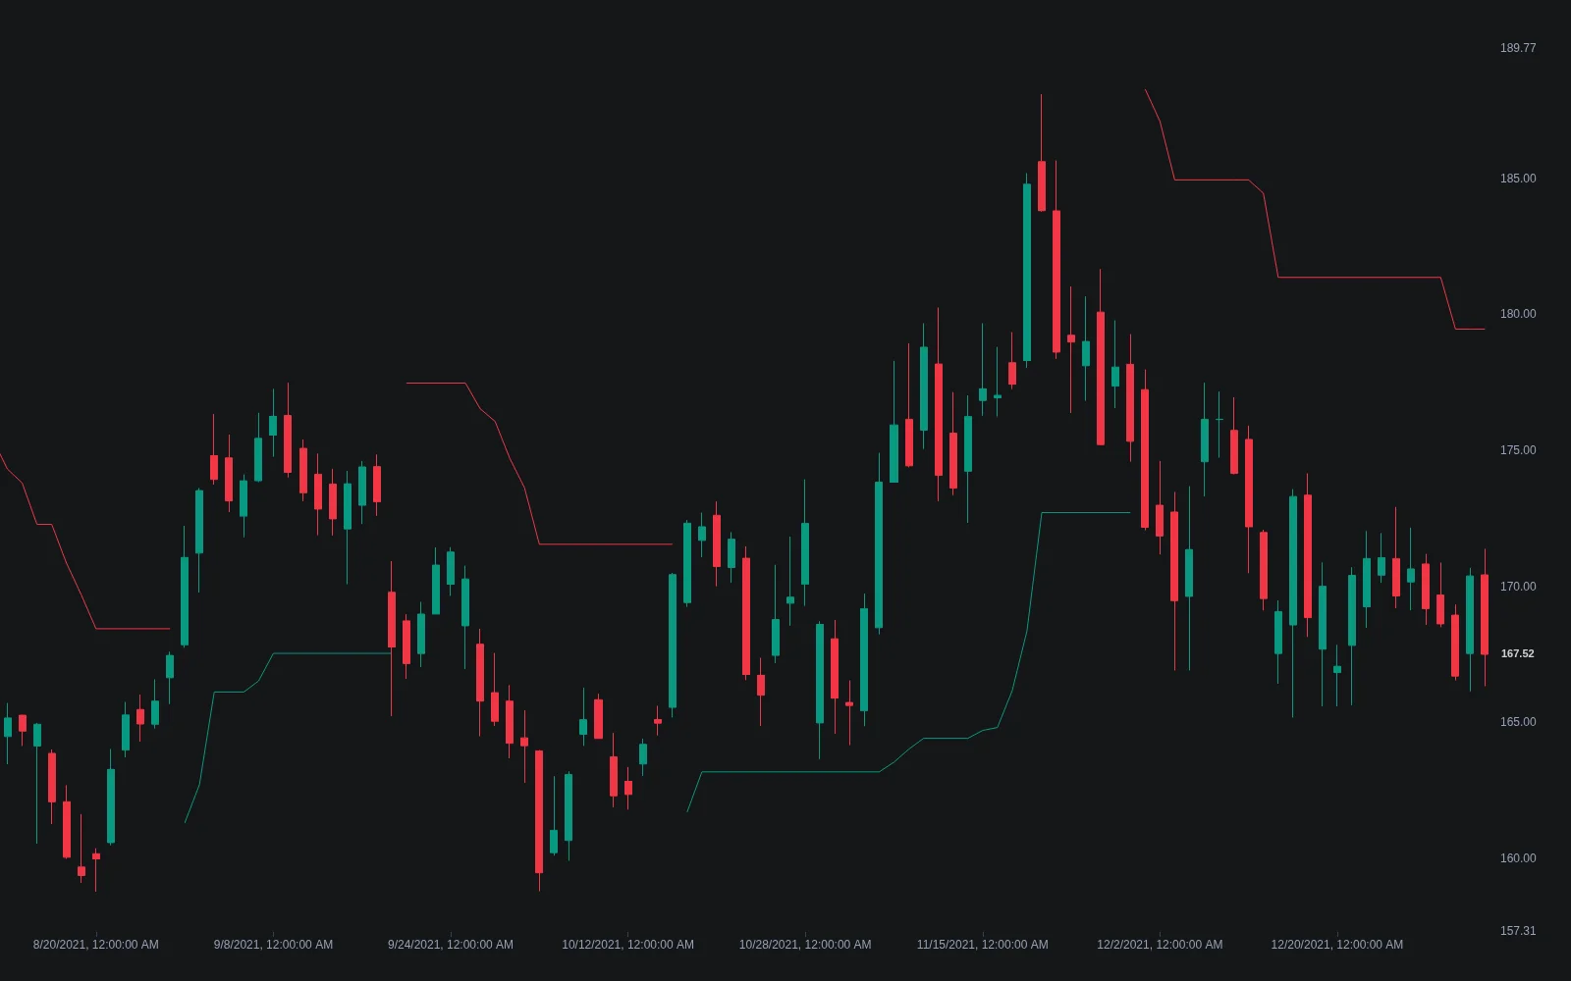Click the tallest green candle peaking near 185
Screen dimensions: 1571x981
[x=1027, y=273]
